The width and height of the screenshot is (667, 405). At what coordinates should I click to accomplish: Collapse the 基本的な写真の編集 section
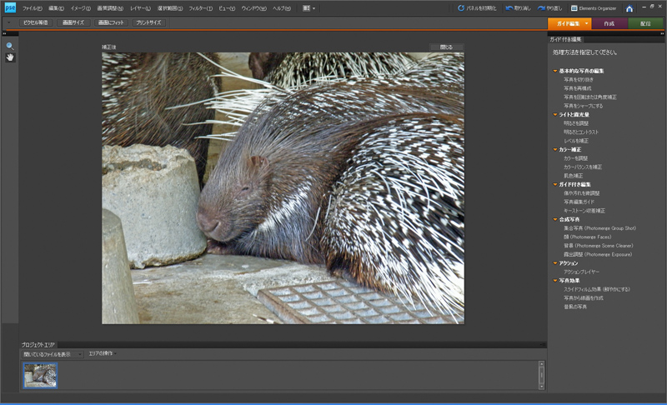[555, 71]
